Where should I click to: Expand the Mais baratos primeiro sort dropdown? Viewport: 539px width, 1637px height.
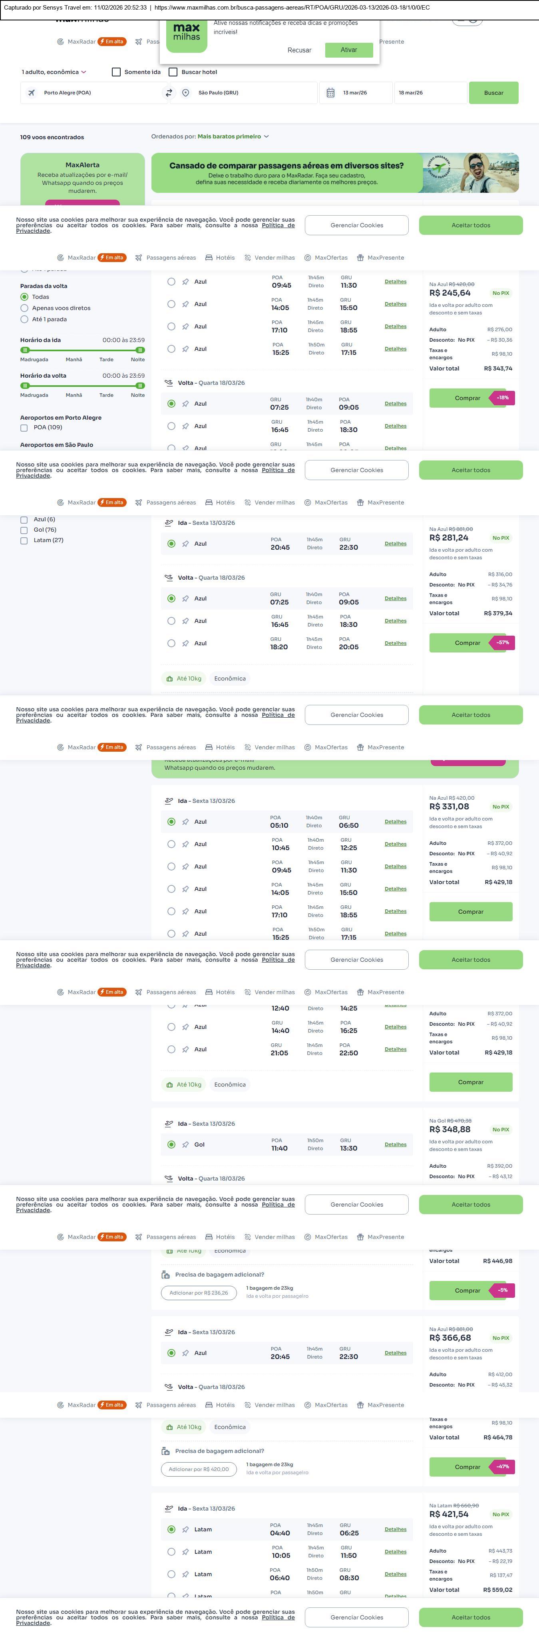pos(233,137)
